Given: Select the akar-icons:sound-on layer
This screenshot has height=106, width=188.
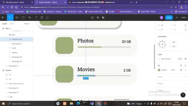Looking at the screenshot, I should pyautogui.click(x=16, y=84).
